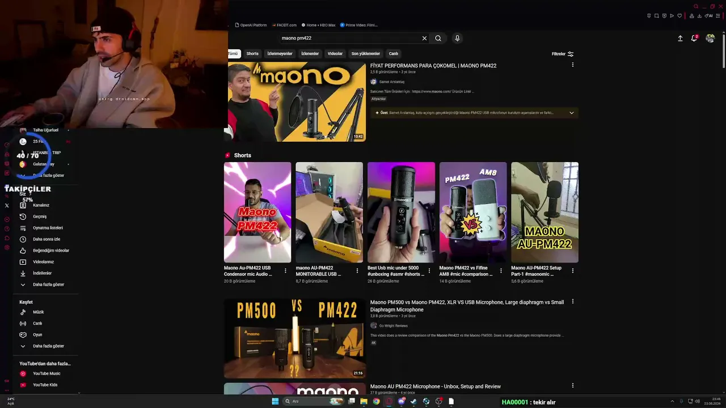Expand Daha fazla göster under İndirilenler
Image resolution: width=726 pixels, height=408 pixels.
coord(43,284)
